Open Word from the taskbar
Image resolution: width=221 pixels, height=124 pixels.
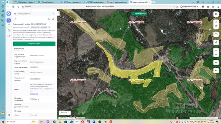94,122
